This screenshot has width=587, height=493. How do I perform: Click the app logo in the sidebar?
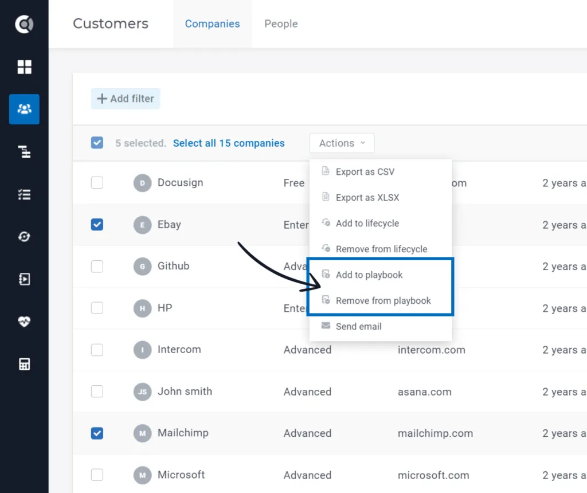tap(24, 24)
